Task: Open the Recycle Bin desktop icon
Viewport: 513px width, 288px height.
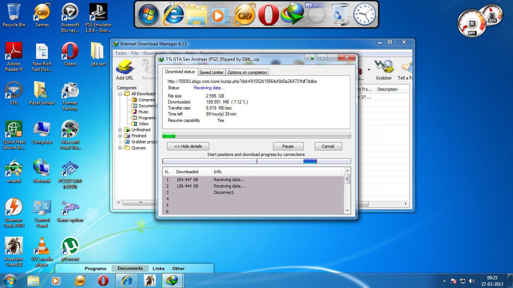Action: tap(14, 15)
